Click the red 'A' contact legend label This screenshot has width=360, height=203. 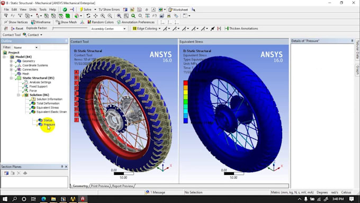click(76, 72)
